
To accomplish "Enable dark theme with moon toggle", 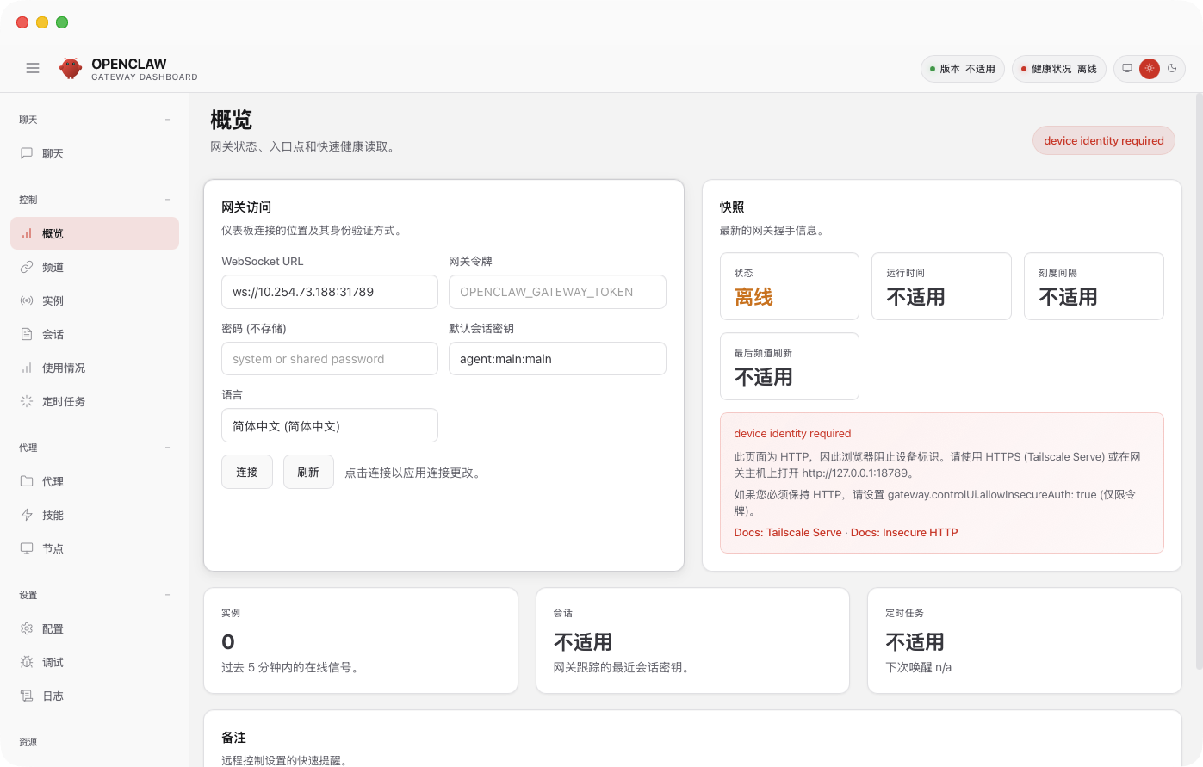I will [1171, 69].
